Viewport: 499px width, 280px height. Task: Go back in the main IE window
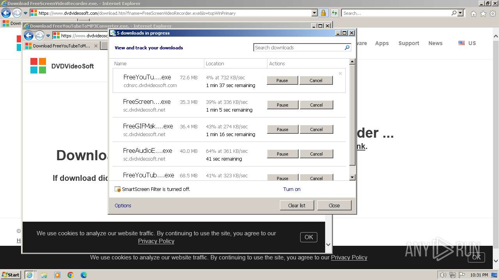click(x=6, y=13)
